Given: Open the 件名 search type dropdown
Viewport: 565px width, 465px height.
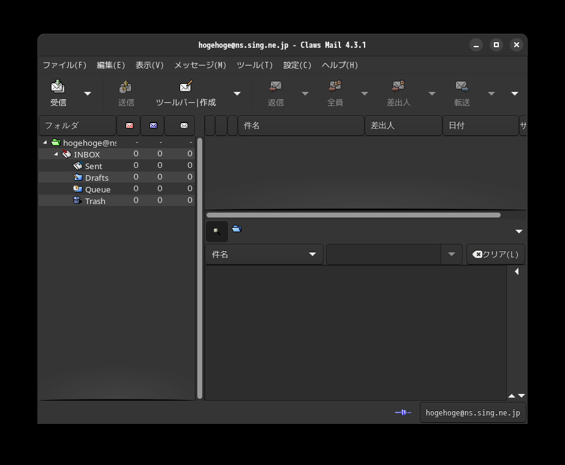Looking at the screenshot, I should pyautogui.click(x=264, y=254).
